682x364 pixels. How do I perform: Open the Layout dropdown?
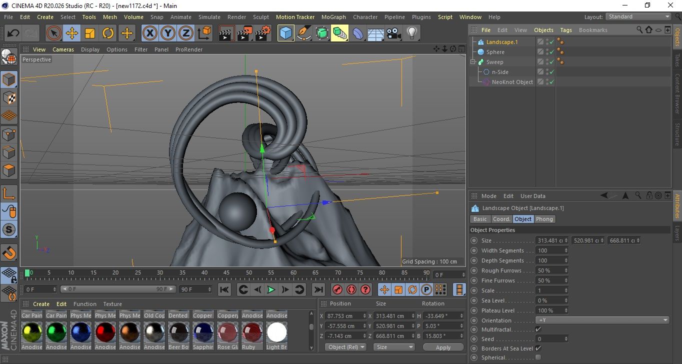pos(638,16)
